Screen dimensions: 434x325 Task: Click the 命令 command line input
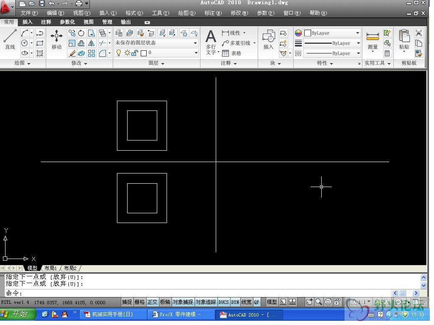tap(198, 293)
